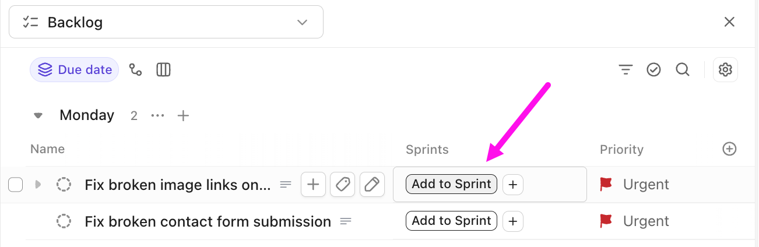The image size is (759, 247).
Task: Collapse the Monday group
Action: (x=38, y=115)
